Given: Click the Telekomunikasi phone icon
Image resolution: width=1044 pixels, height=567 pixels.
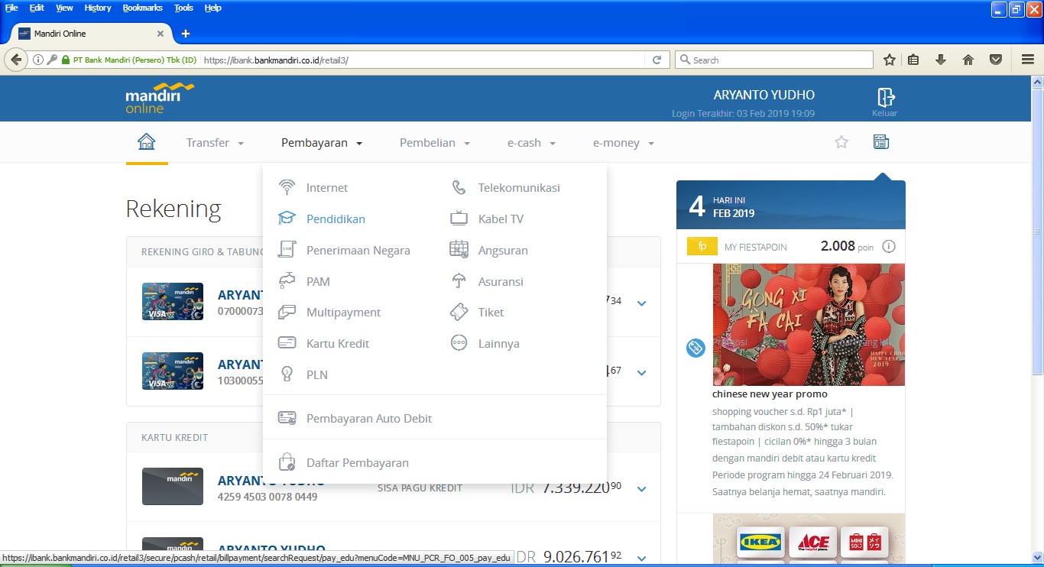Looking at the screenshot, I should pyautogui.click(x=459, y=187).
